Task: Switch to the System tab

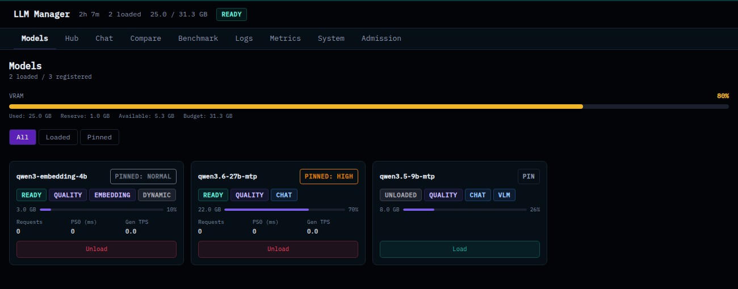Action: [x=331, y=39]
